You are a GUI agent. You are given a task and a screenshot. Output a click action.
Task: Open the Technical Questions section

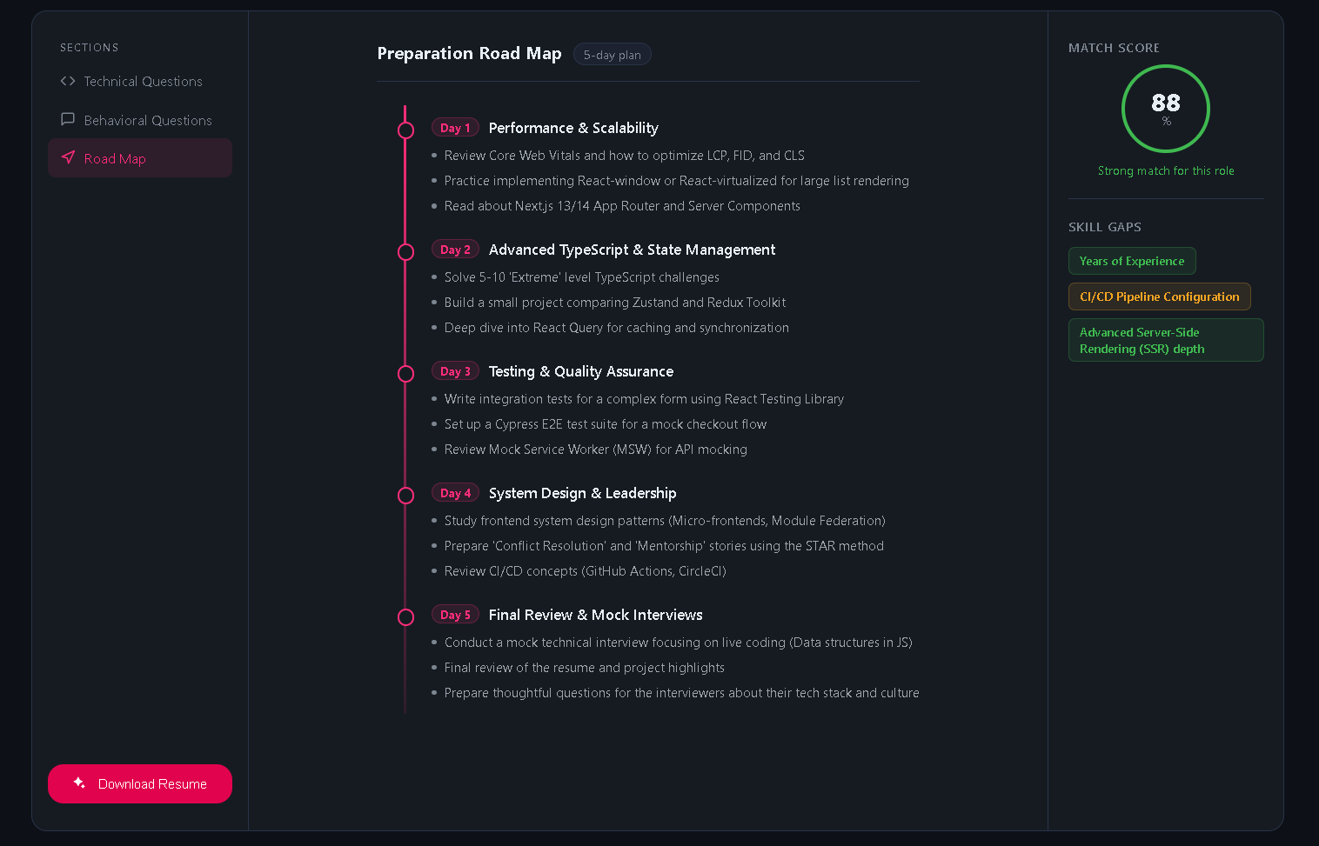pos(140,81)
